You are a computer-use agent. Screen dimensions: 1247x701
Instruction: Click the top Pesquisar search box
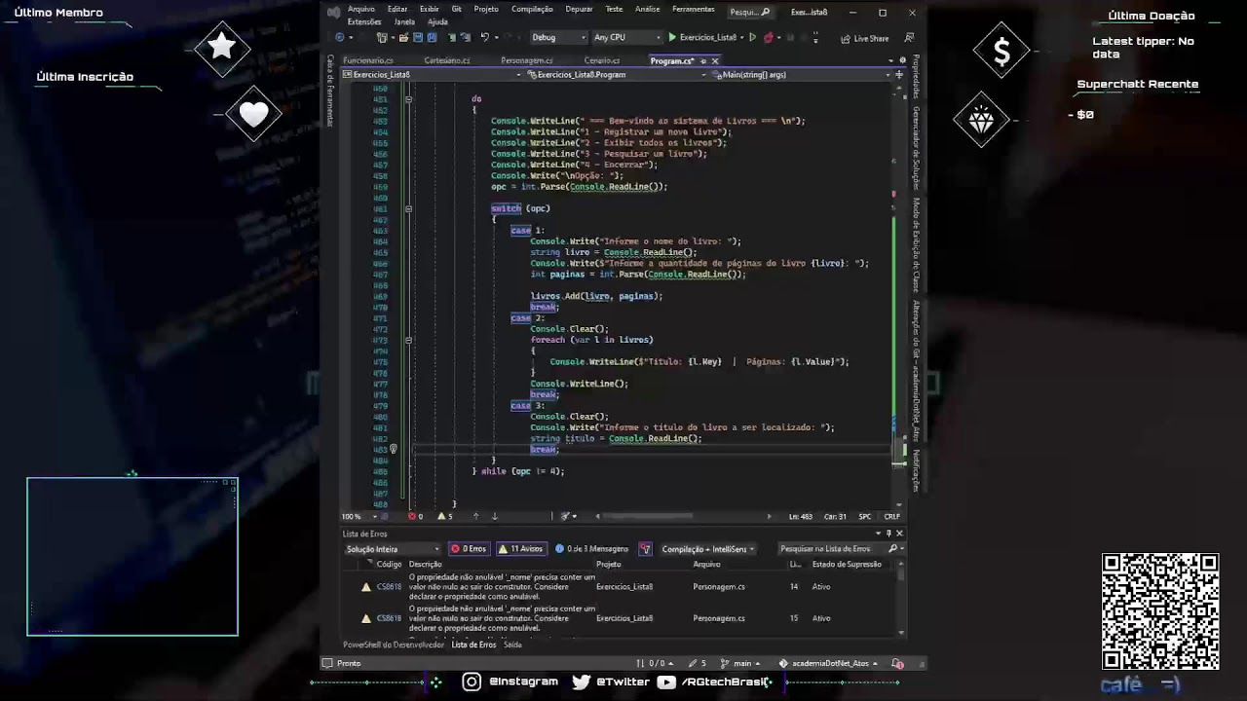coord(750,12)
